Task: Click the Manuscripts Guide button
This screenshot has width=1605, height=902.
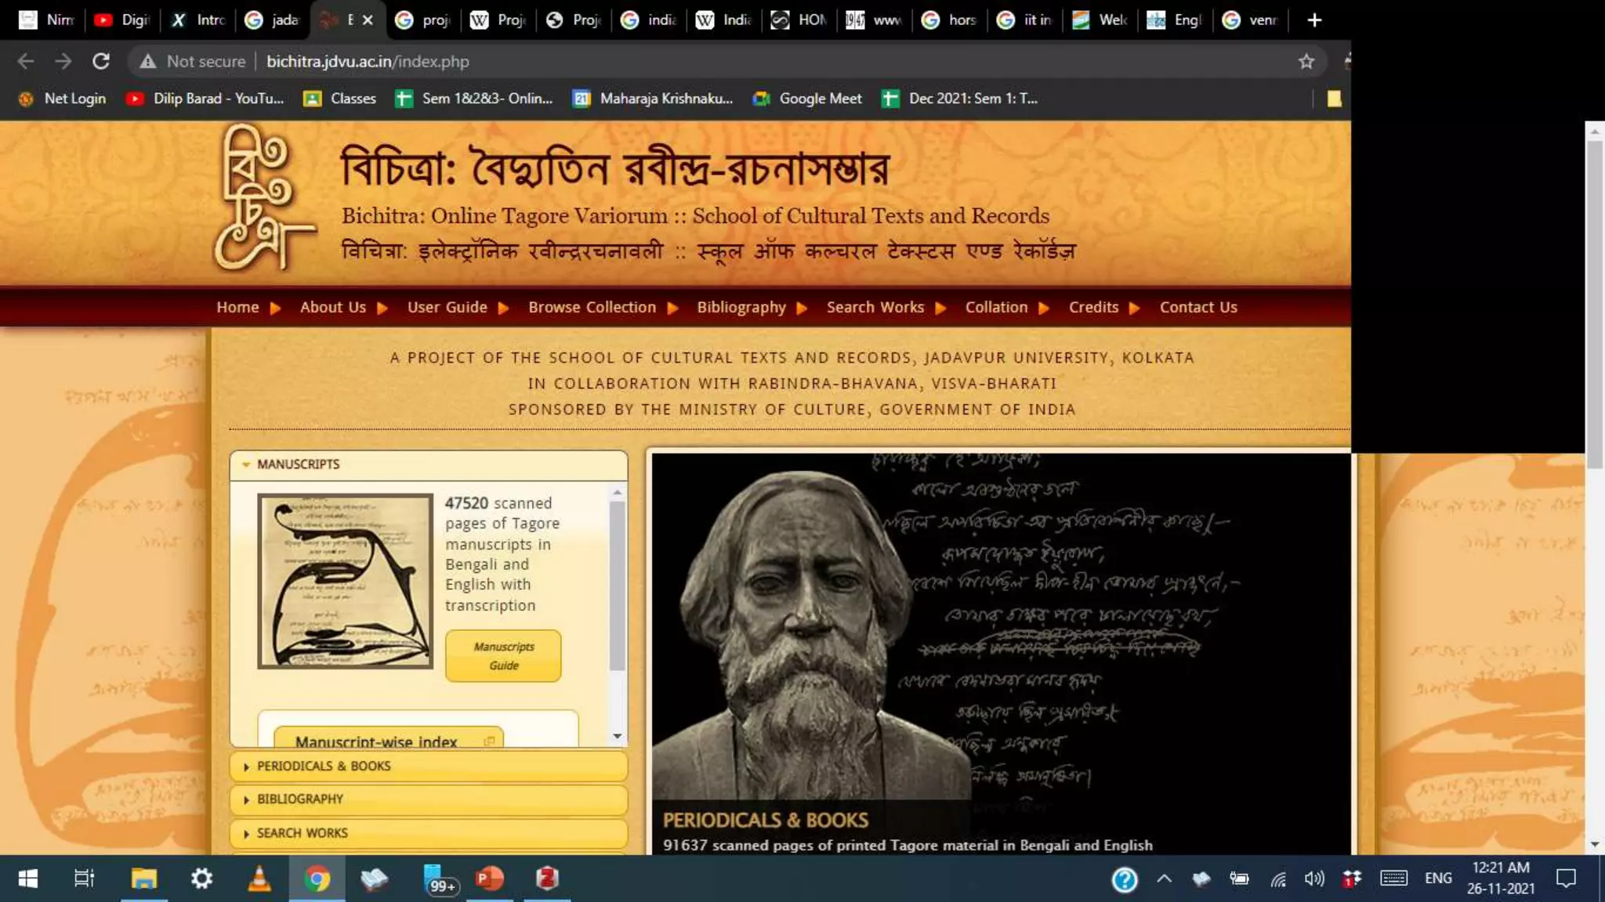Action: (503, 656)
